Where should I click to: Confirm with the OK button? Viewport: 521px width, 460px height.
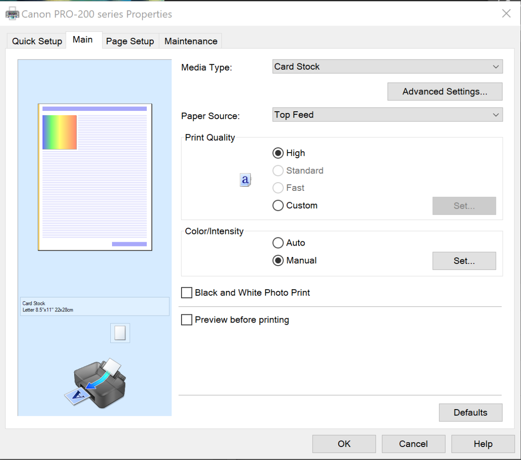pyautogui.click(x=344, y=444)
